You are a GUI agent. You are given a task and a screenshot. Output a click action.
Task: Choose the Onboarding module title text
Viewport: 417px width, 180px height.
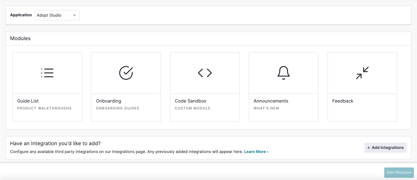point(108,101)
